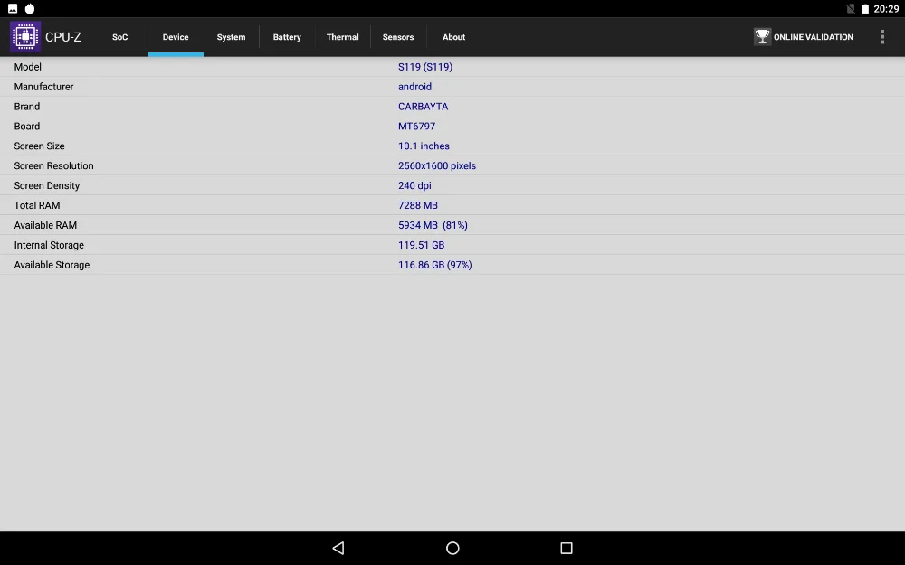Tap the Home circle button

(x=452, y=548)
